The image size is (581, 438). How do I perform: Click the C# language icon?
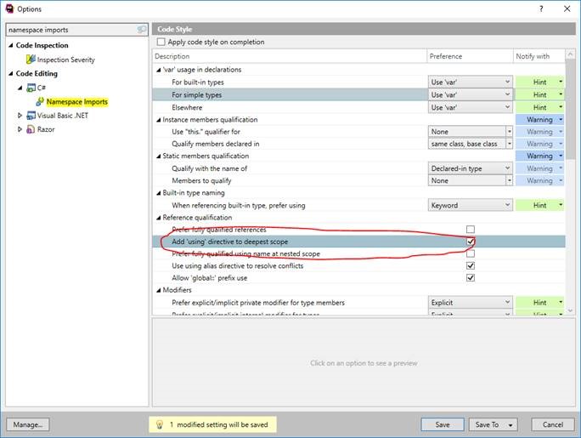pyautogui.click(x=31, y=88)
